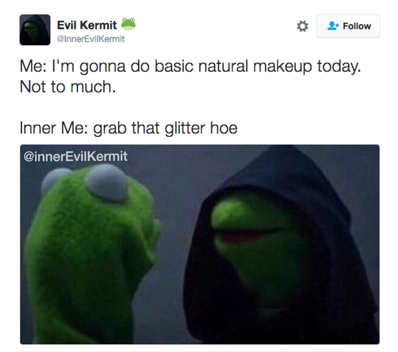Screen dimensions: 398x352
Task: Open the Evil Kermit display name link
Action: [87, 25]
